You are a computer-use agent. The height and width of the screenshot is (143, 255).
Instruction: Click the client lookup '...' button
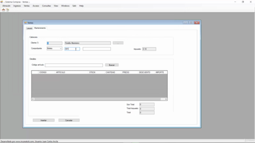(118, 43)
